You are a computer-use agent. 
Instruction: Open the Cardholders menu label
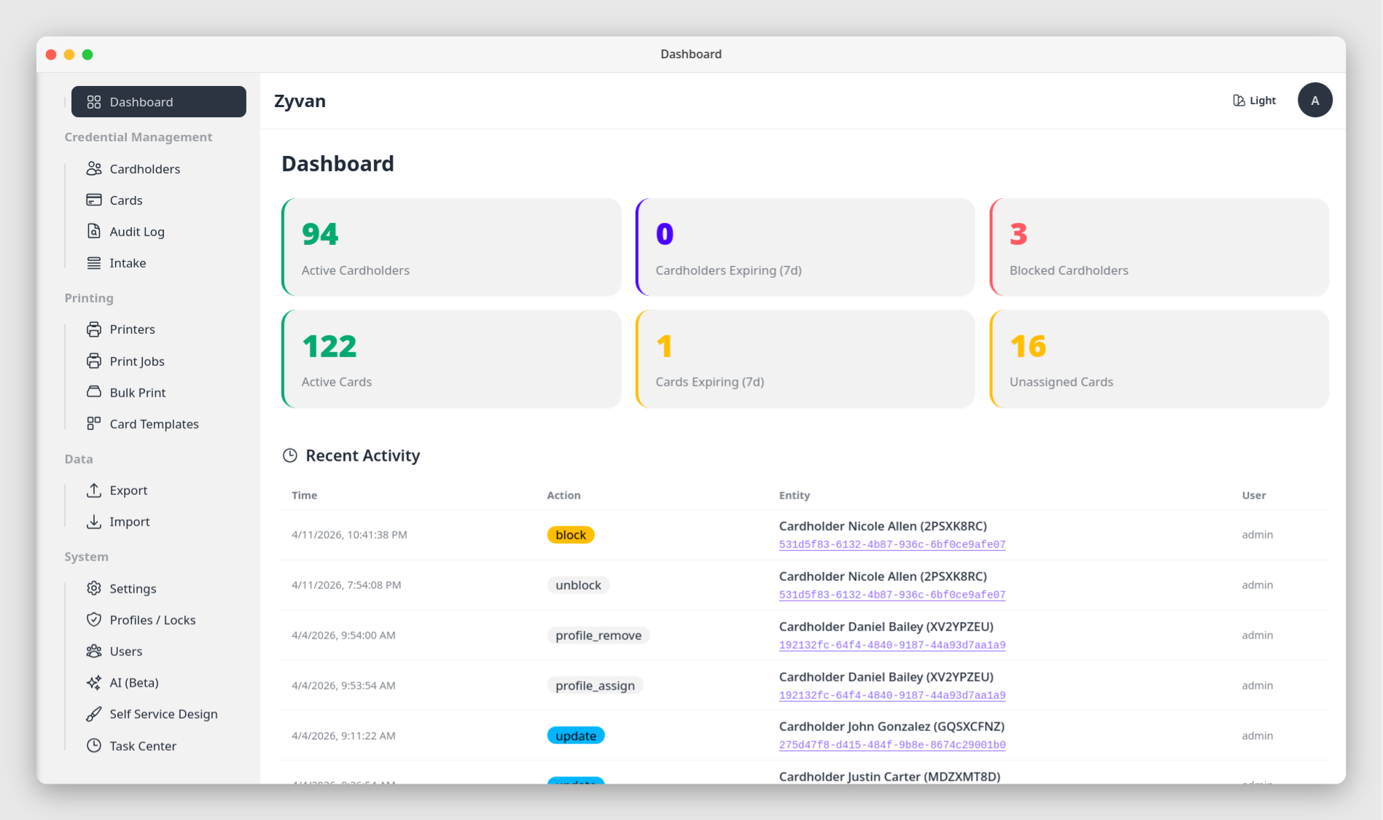point(144,169)
